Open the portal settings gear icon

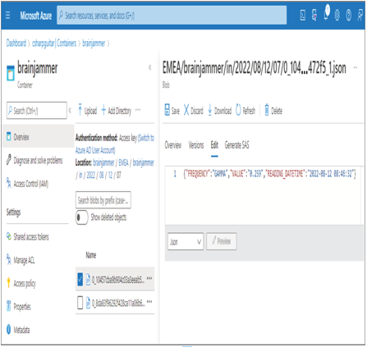[337, 16]
